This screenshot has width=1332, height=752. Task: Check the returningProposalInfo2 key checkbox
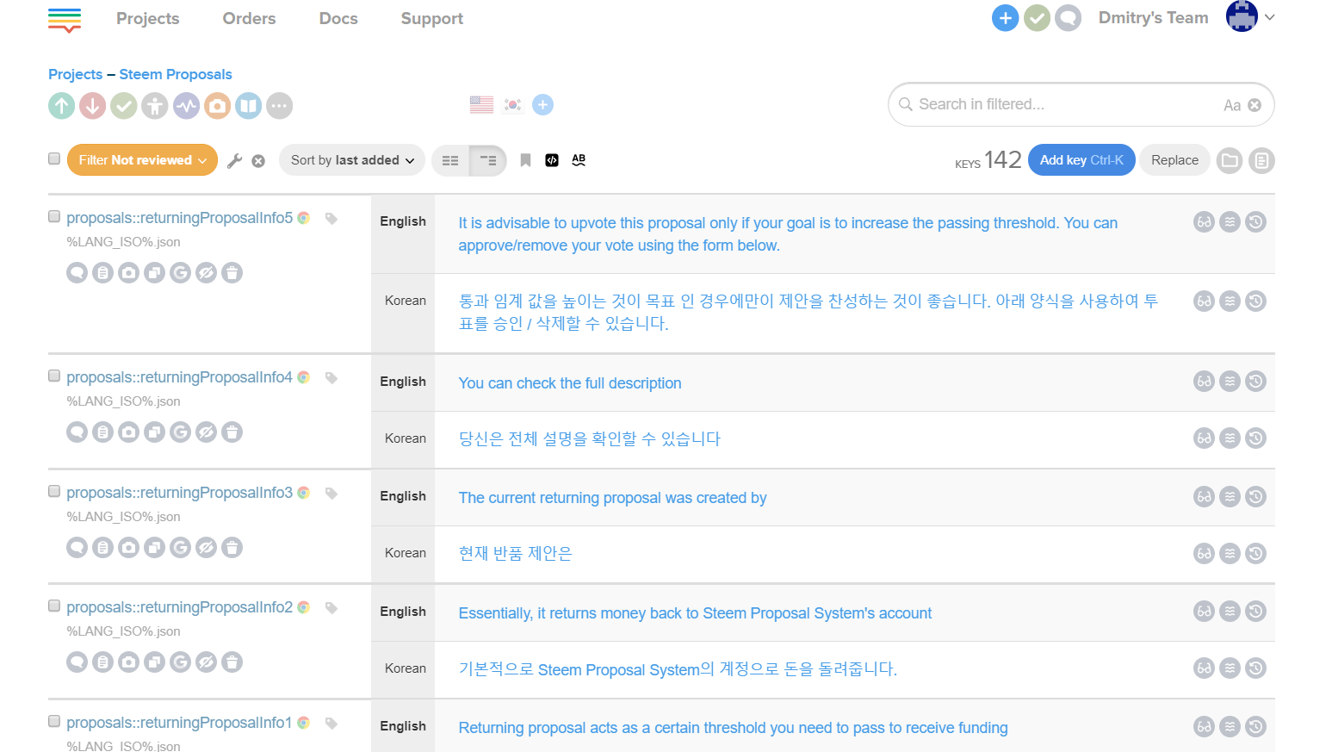click(x=54, y=606)
